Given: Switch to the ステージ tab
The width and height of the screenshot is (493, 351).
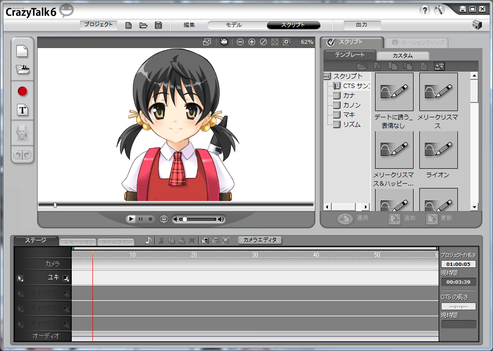Looking at the screenshot, I should pos(36,240).
